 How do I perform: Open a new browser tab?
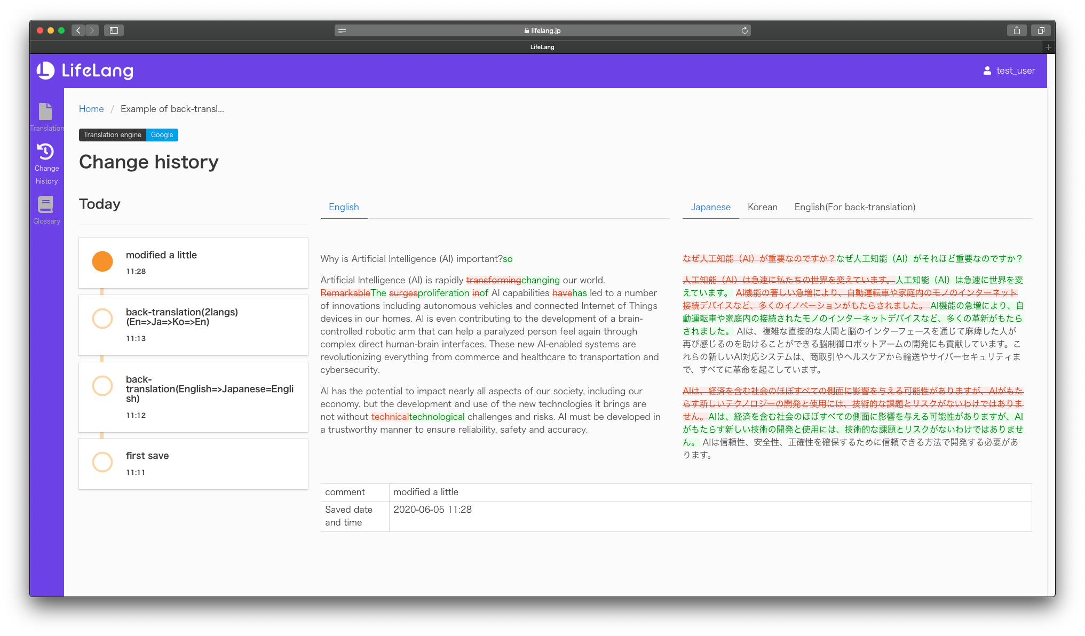click(x=1048, y=47)
